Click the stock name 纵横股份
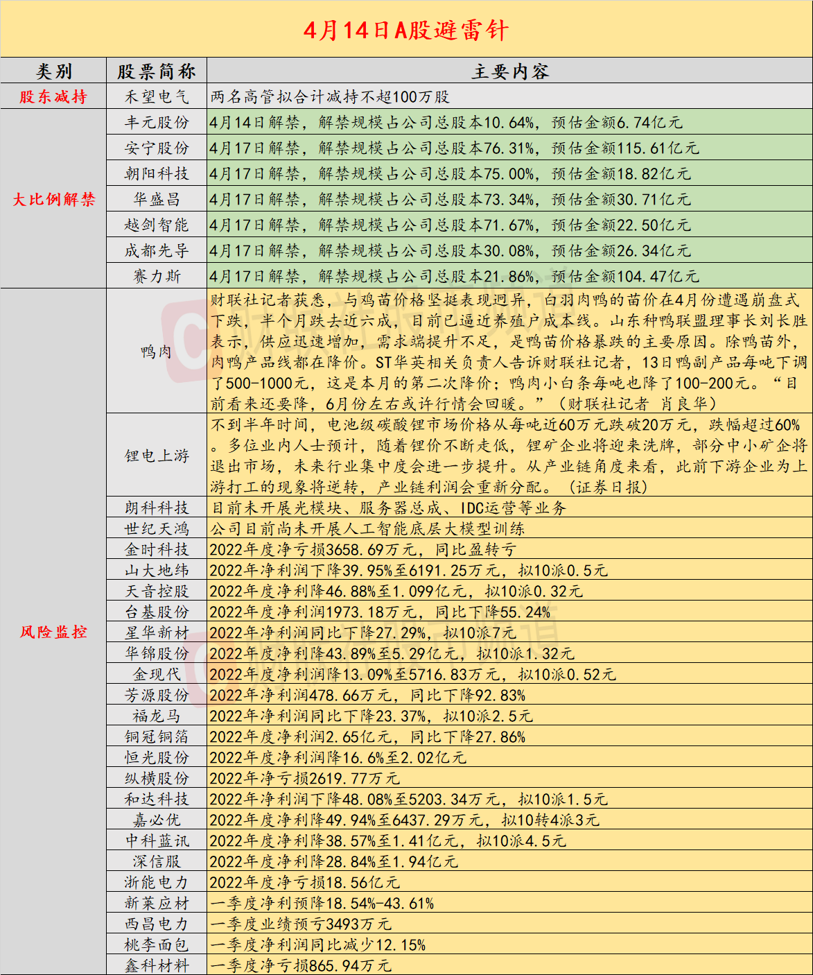This screenshot has height=975, width=813. coord(157,779)
